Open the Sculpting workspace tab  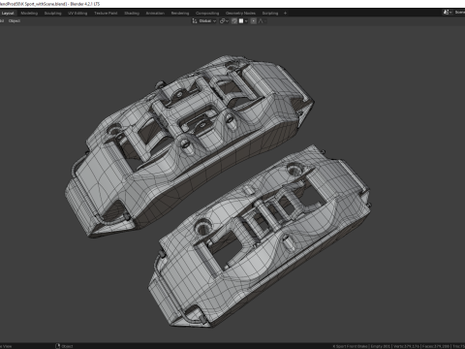click(52, 13)
